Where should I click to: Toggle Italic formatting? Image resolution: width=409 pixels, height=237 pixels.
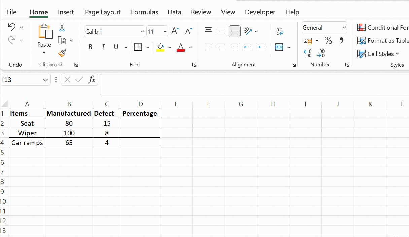[103, 47]
